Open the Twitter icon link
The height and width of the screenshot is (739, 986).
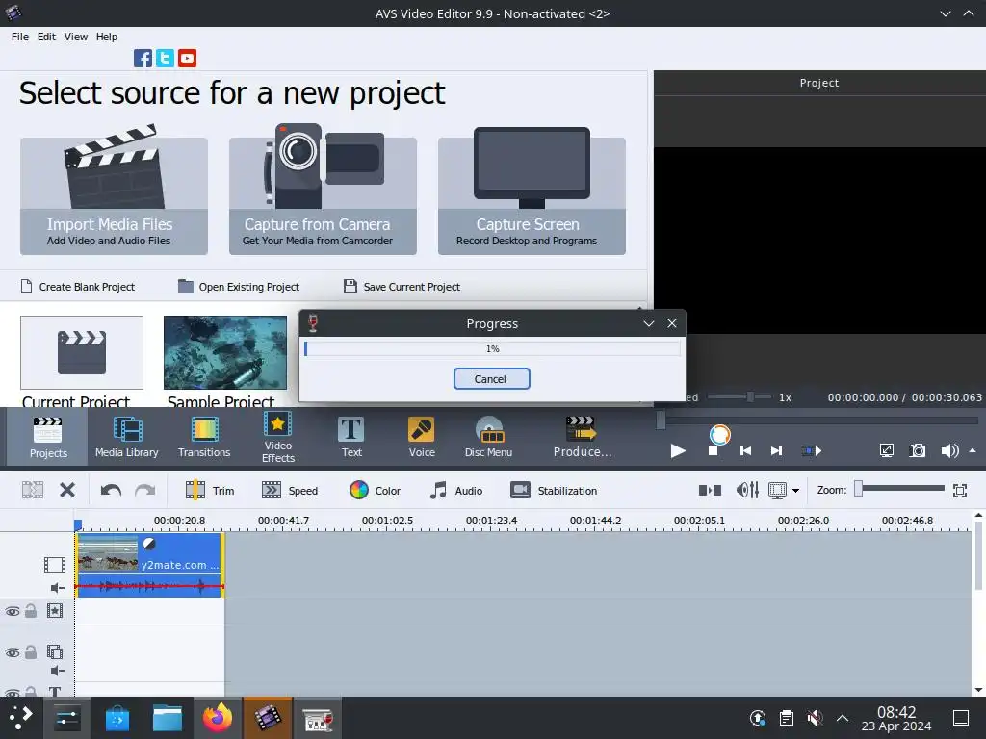coord(165,59)
